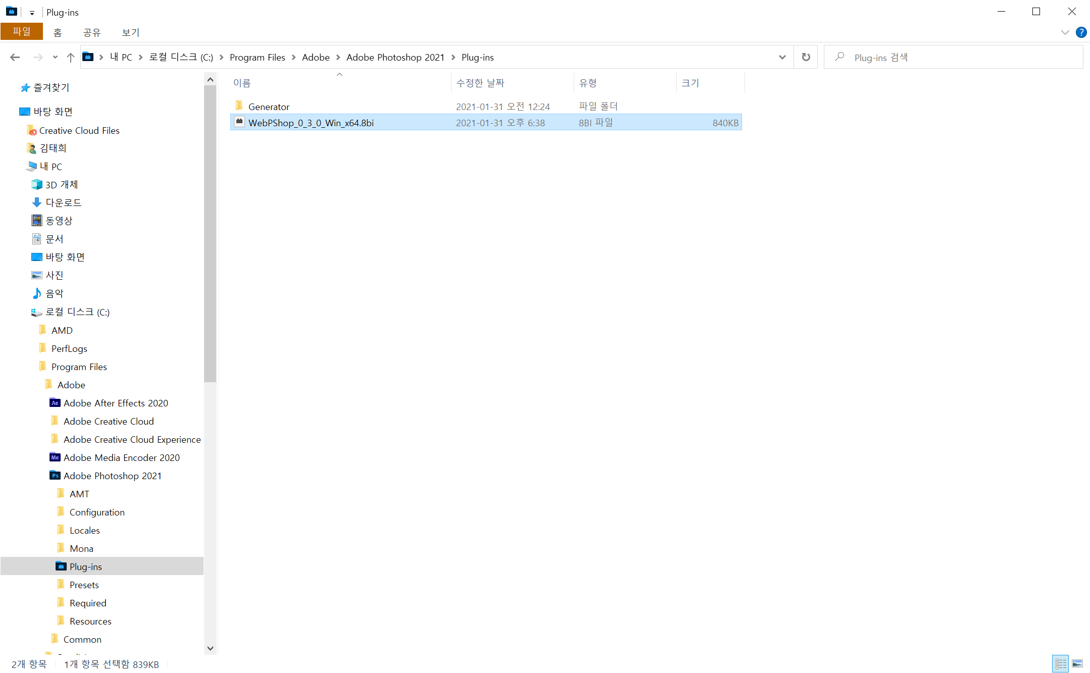This screenshot has width=1090, height=673.
Task: Open the 파일 menu tab
Action: click(21, 32)
